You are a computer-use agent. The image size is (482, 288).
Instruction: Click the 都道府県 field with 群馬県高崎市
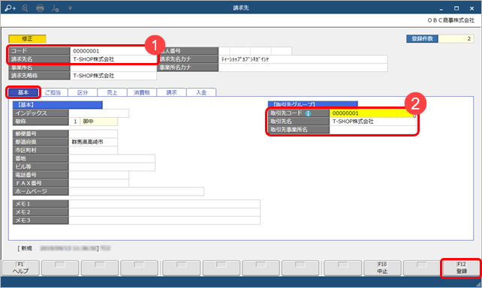93,142
